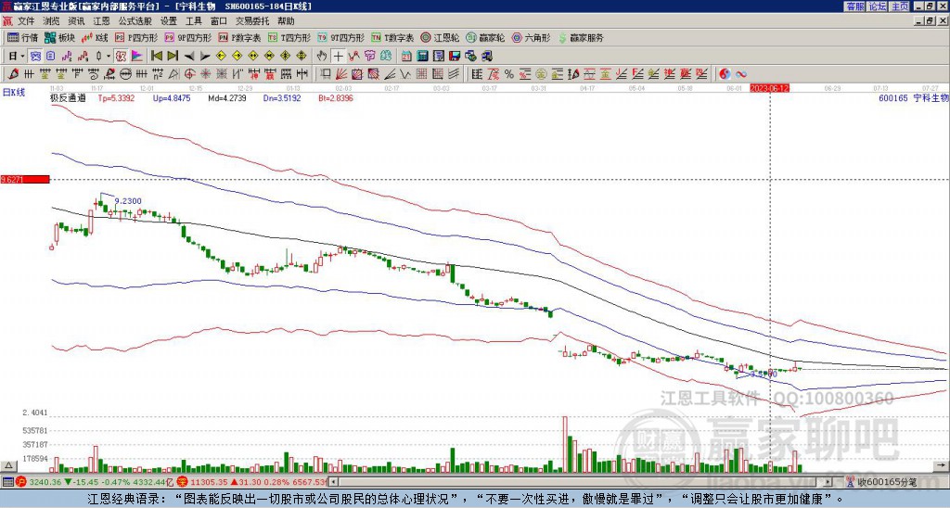This screenshot has width=950, height=508.
Task: Open the calculator icon
Action: pos(422,57)
